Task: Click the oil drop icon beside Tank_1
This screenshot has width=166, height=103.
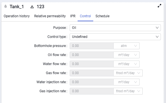Action: pyautogui.click(x=5, y=6)
